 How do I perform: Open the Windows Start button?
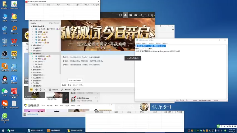pos(3,130)
